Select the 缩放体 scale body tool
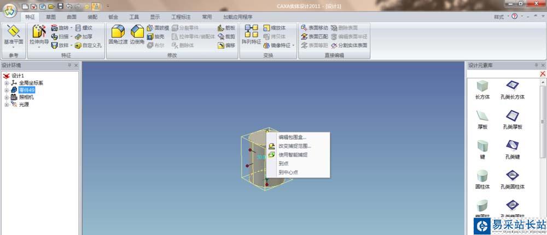547x235 pixels. click(x=275, y=28)
